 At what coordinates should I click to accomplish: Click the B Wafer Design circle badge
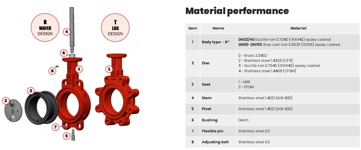[x=45, y=28]
